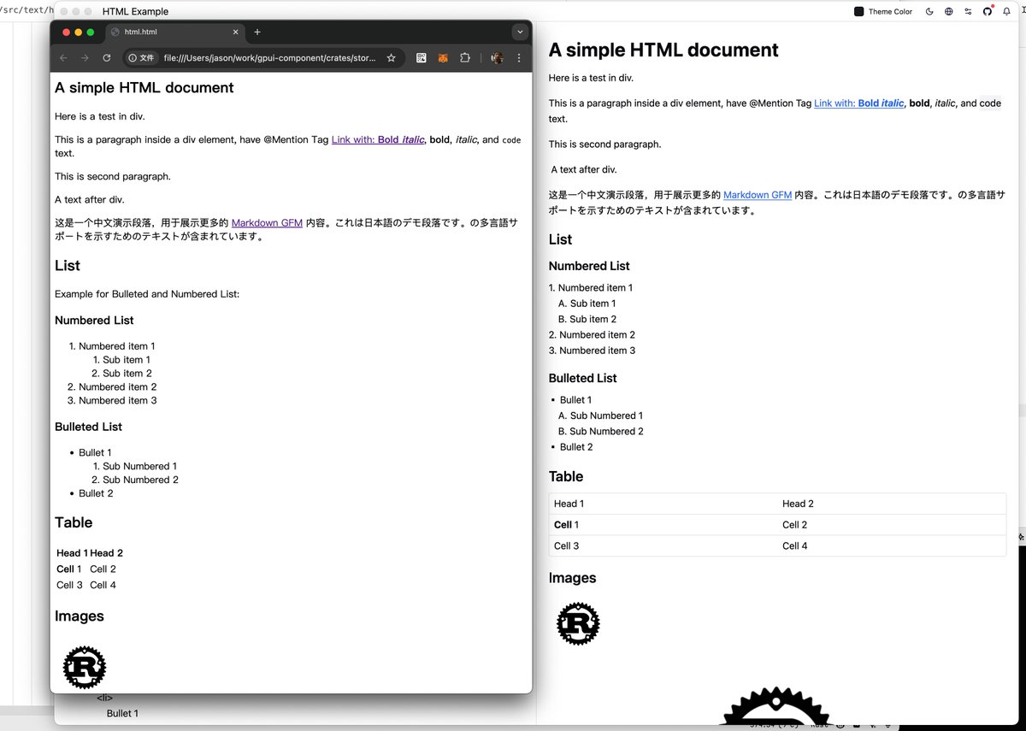The width and height of the screenshot is (1026, 731).
Task: Click 'Numbered List' heading in HTML Example
Action: [x=589, y=266]
